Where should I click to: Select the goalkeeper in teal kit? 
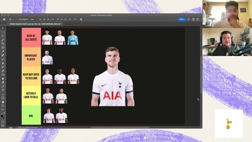coord(73,37)
